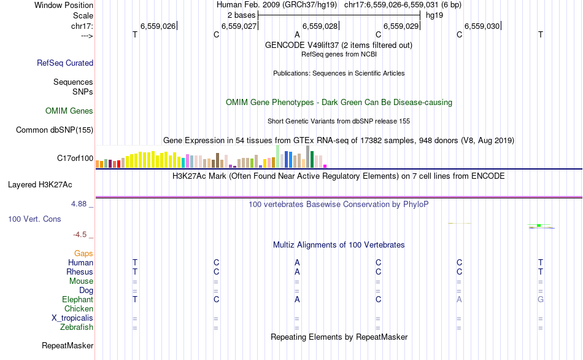Image resolution: width=583 pixels, height=360 pixels.
Task: Click the X_tropicalis species row label
Action: click(72, 318)
